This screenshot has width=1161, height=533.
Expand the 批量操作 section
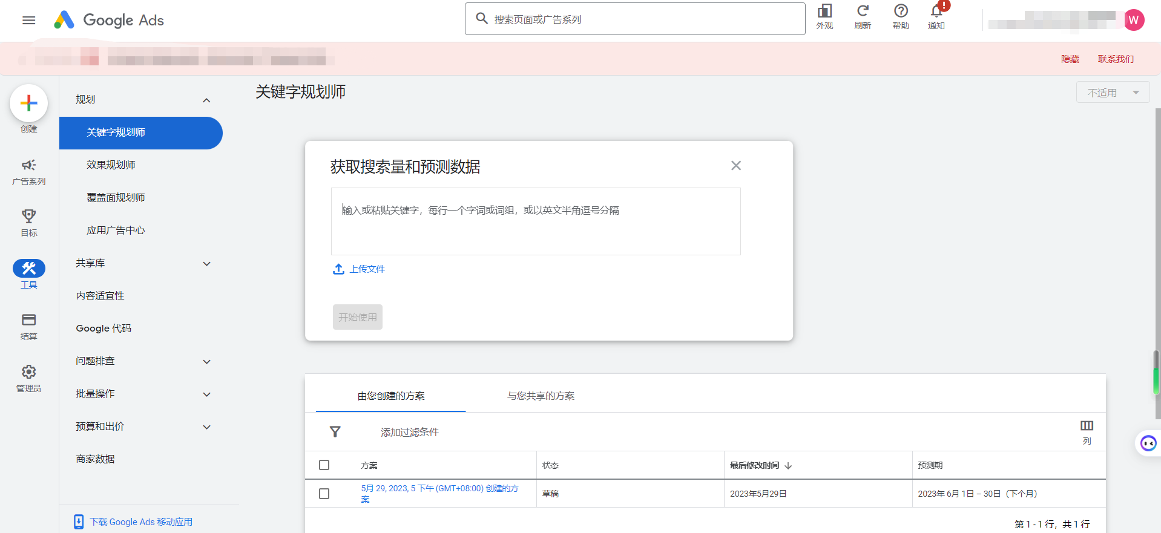(206, 394)
